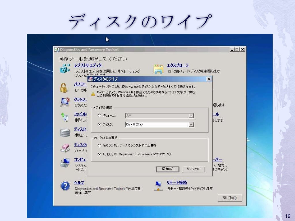Close the Diagnostics and Recovery Toolset window
The image size is (295, 221).
[243, 49]
